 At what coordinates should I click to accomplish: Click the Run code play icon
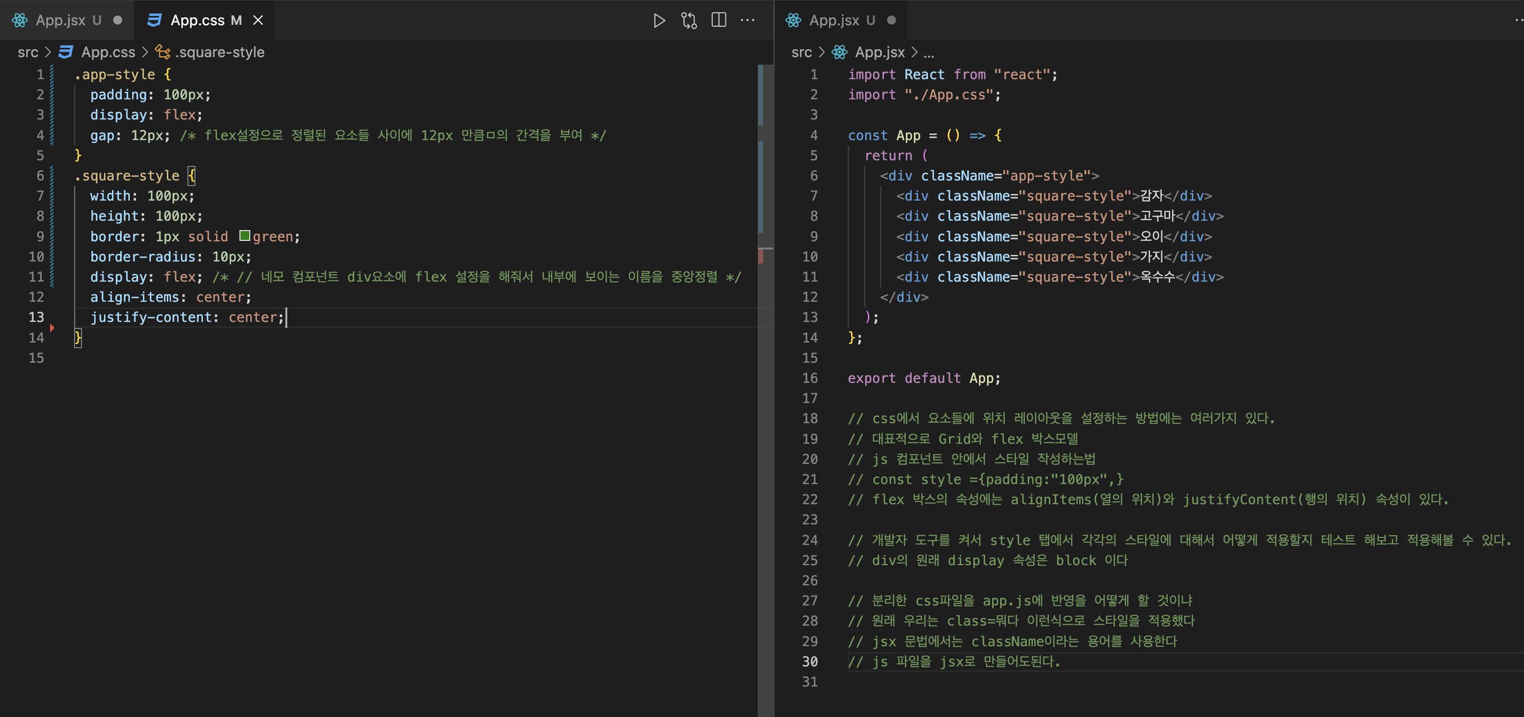point(659,21)
